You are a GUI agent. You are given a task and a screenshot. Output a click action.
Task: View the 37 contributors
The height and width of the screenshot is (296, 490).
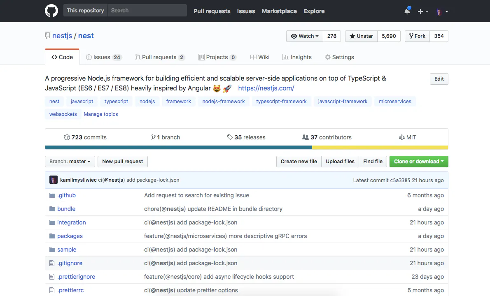(327, 137)
